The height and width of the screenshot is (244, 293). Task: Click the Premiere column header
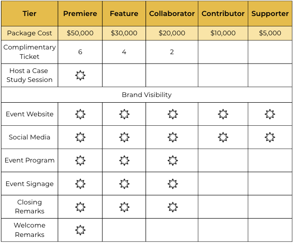80,14
